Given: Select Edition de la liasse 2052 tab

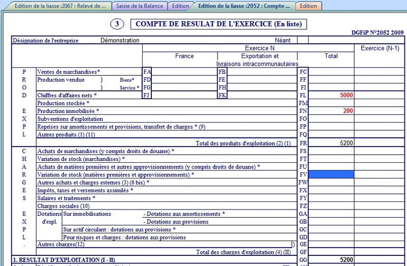Looking at the screenshot, I should click(243, 6).
